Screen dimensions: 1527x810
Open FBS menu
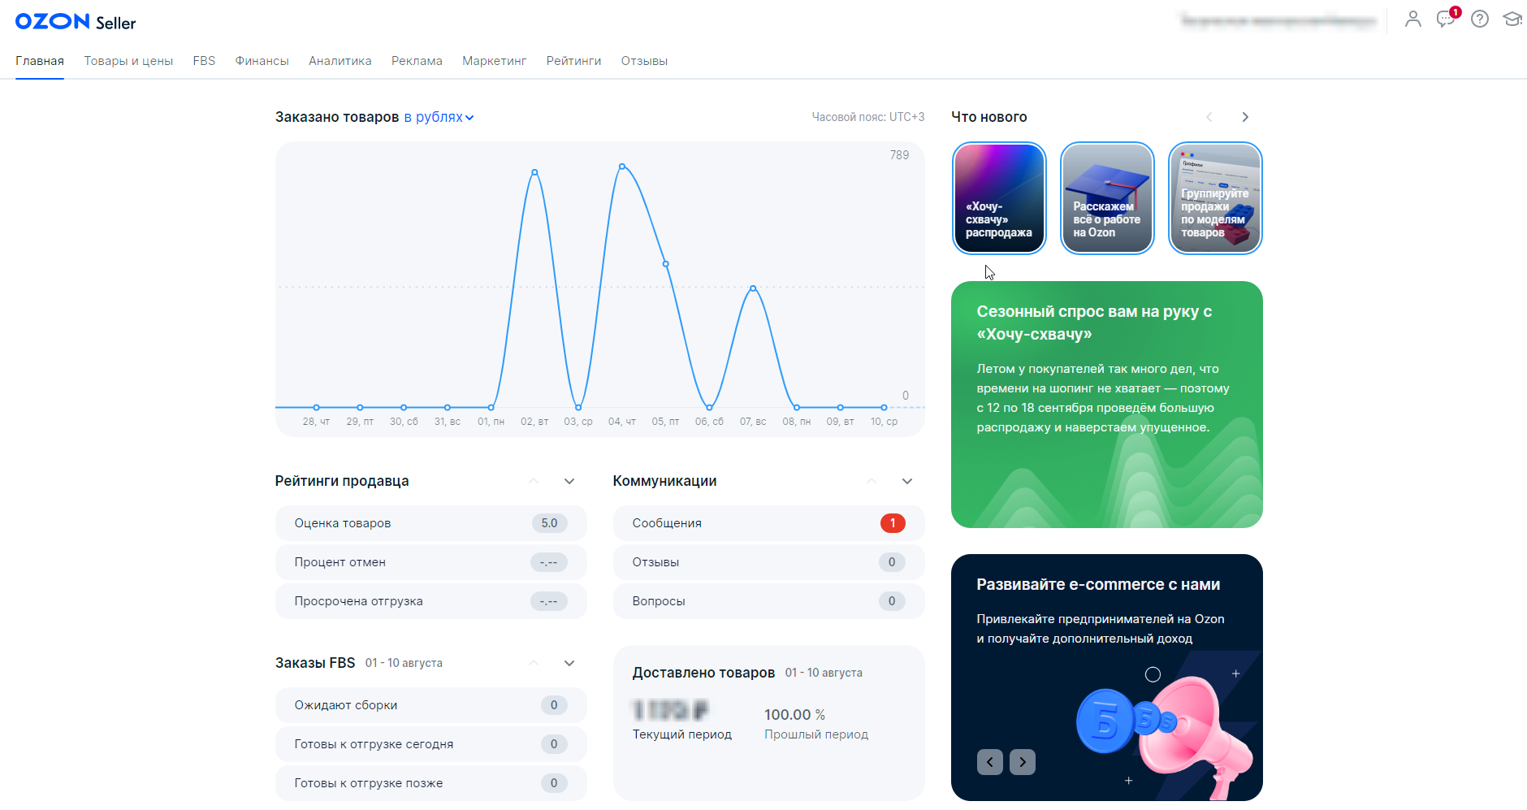tap(204, 61)
